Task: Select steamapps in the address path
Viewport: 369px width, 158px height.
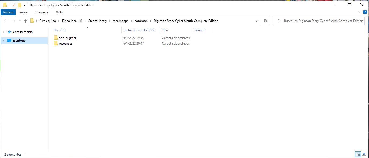Action: tap(121, 21)
